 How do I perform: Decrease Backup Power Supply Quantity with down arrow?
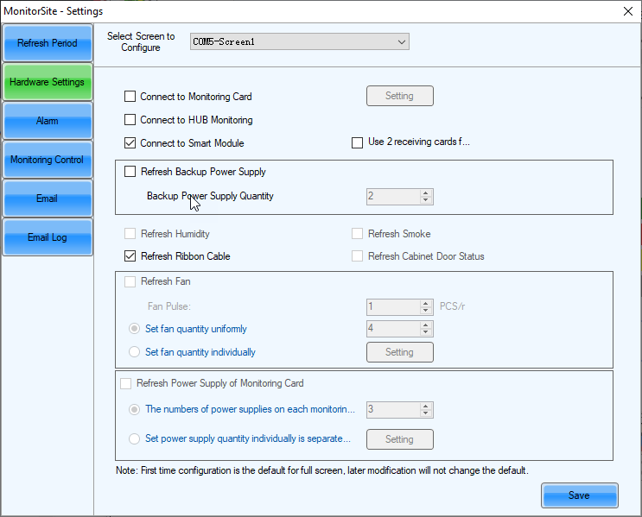pyautogui.click(x=426, y=200)
